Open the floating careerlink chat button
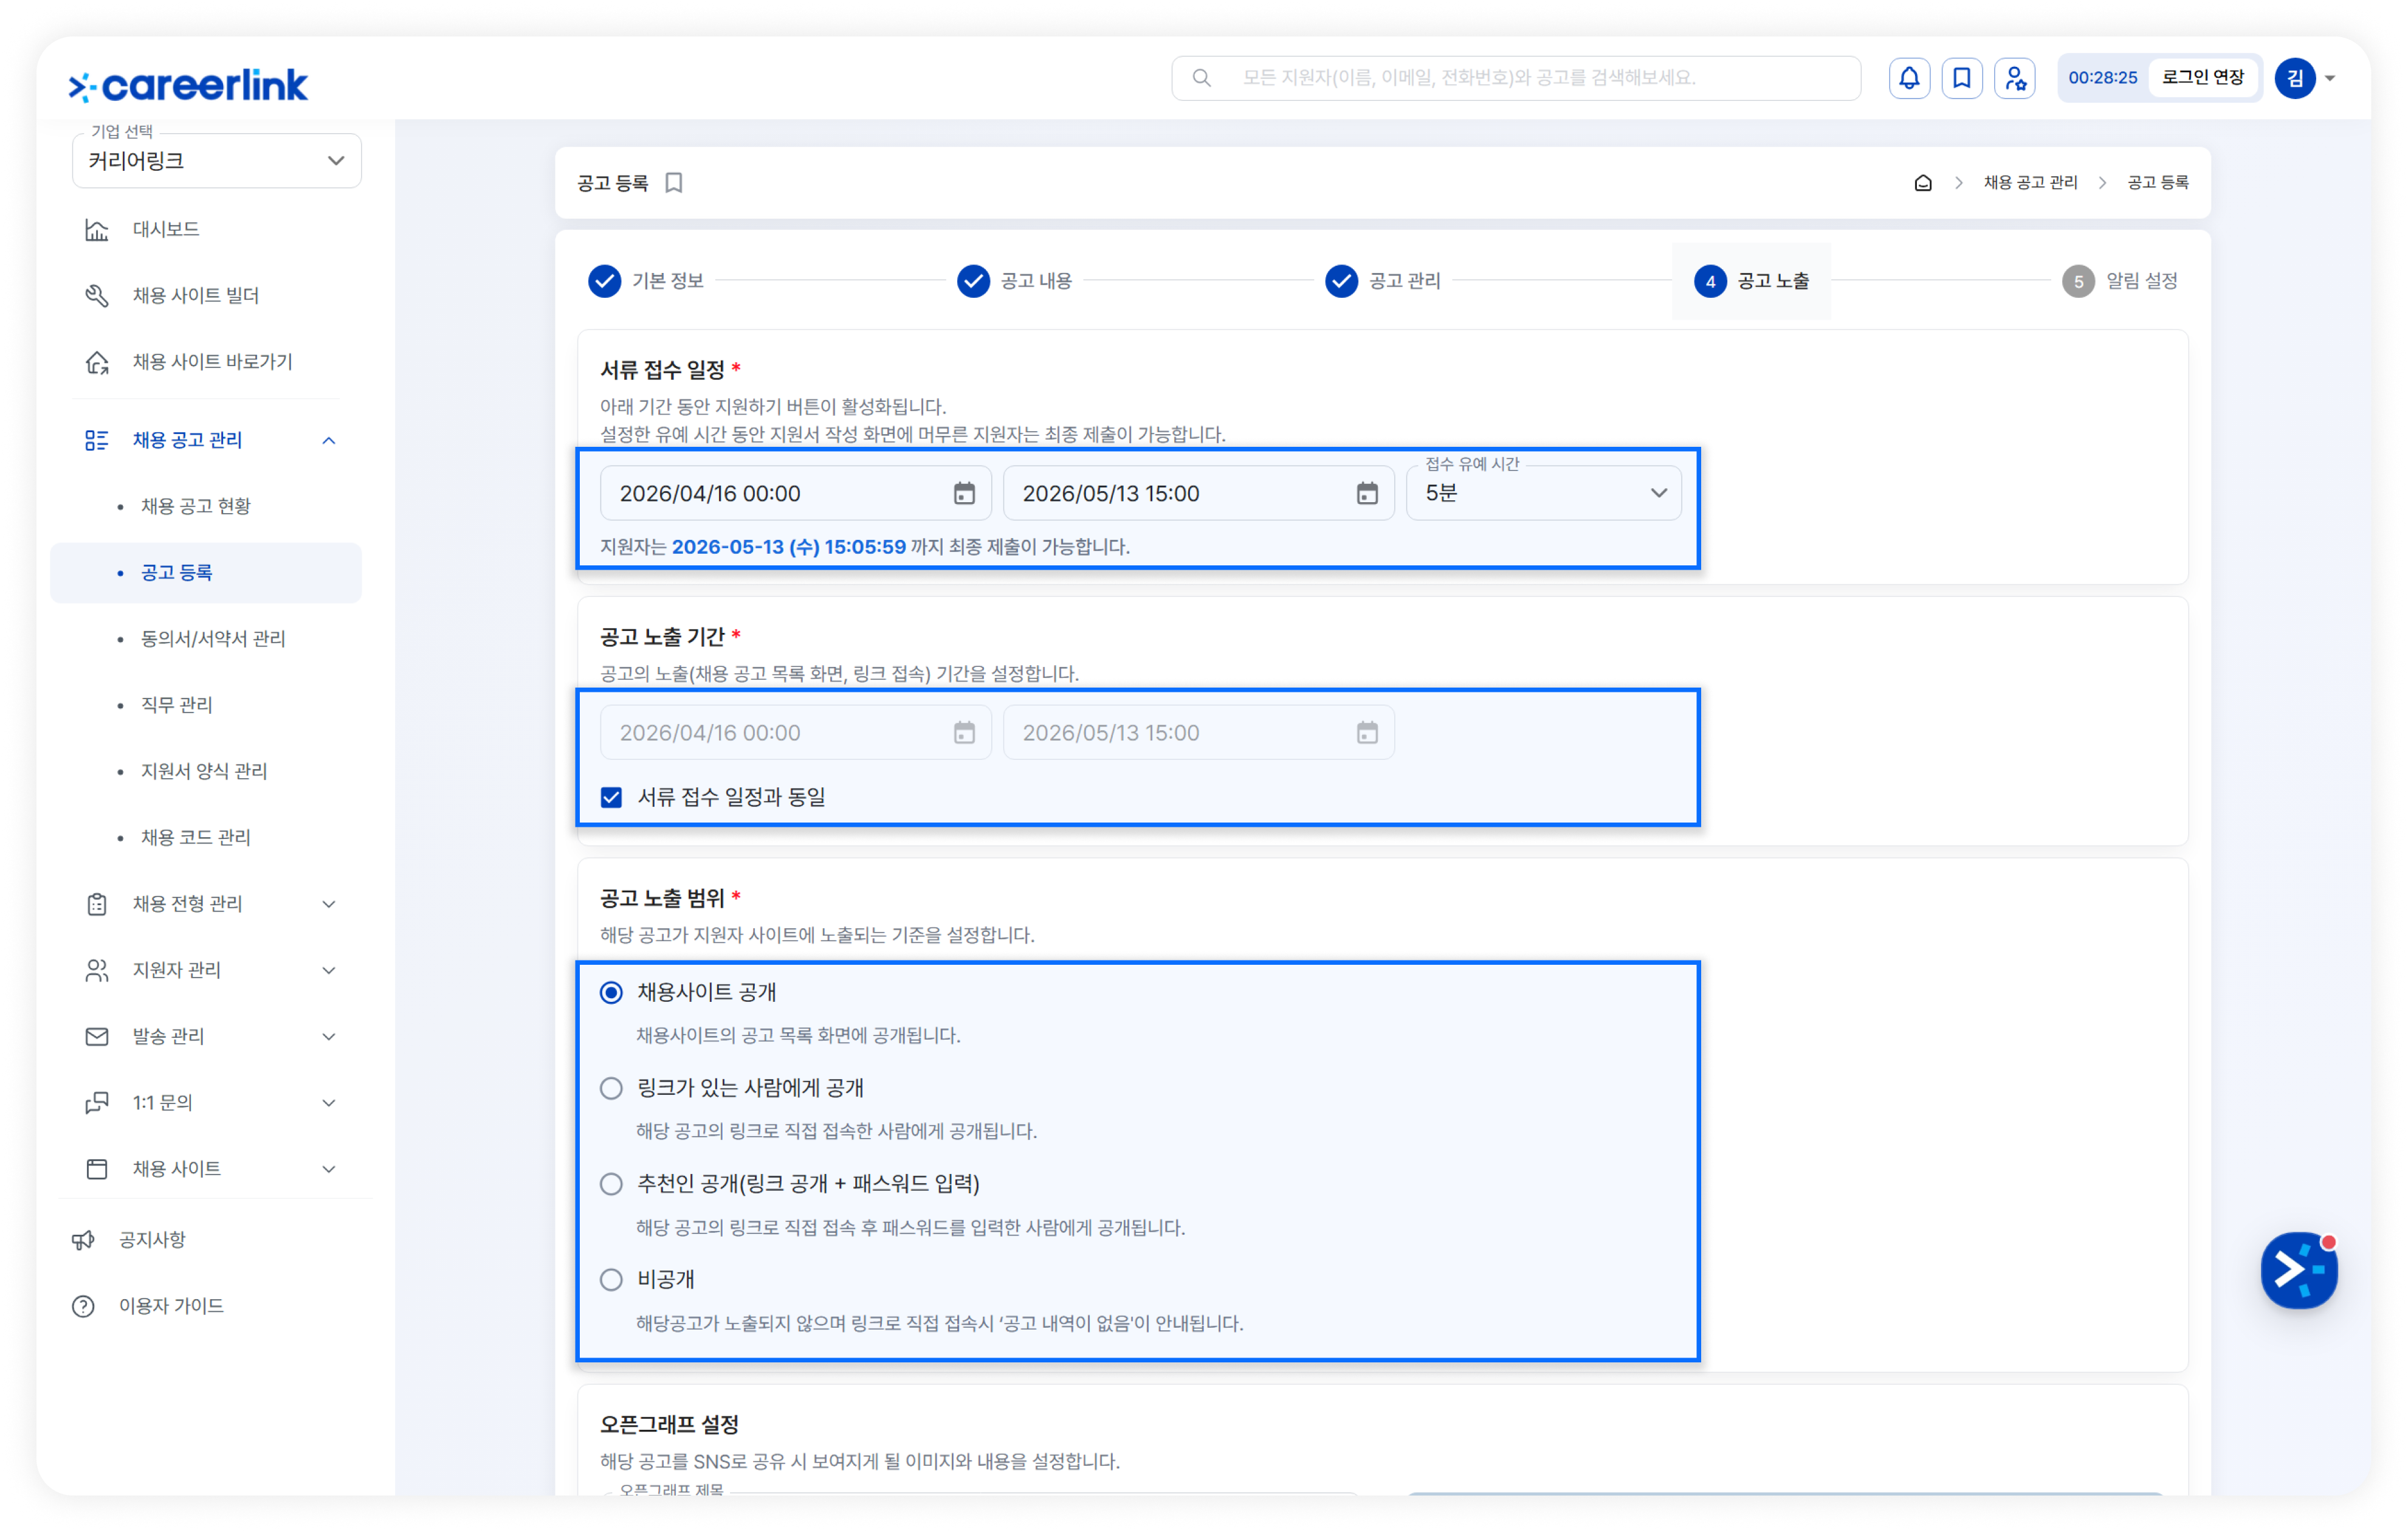Screen dimensions: 2408x1532 pos(2298,1269)
